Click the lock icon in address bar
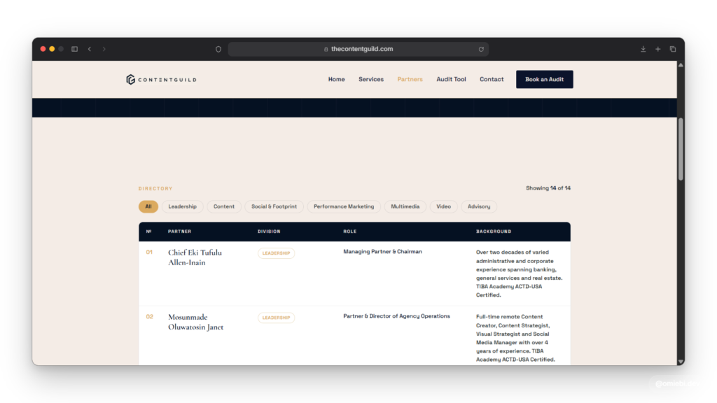 pyautogui.click(x=326, y=49)
